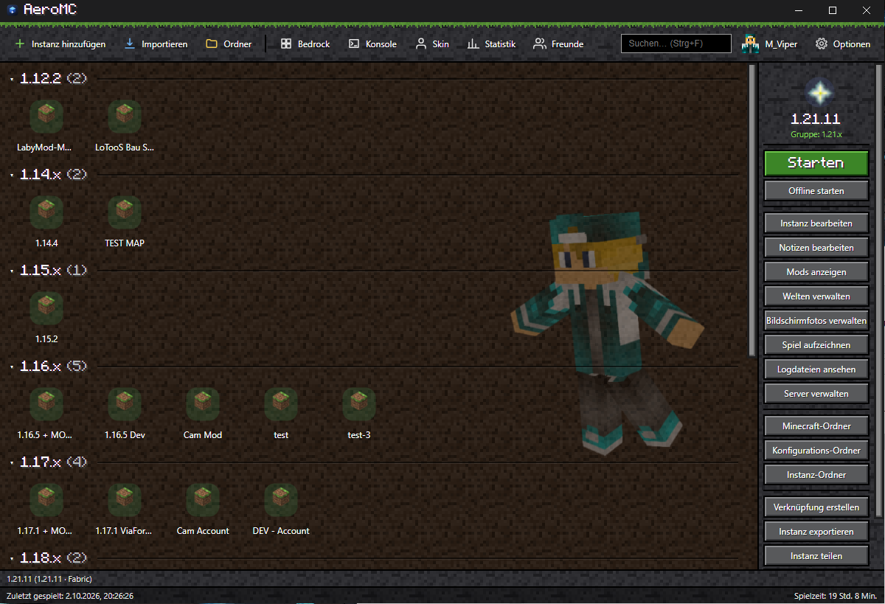Collapse the 1.17.x group
This screenshot has width=885, height=604.
click(13, 462)
